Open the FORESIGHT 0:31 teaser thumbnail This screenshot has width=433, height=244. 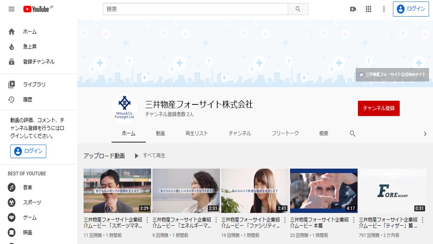pyautogui.click(x=392, y=191)
